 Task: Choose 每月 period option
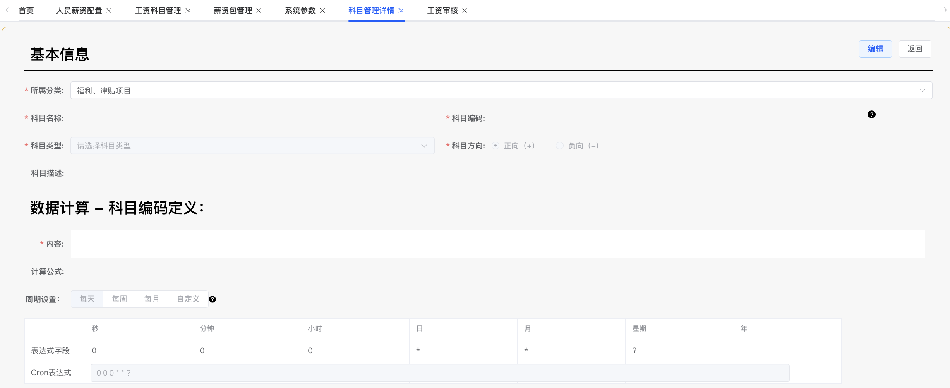152,299
